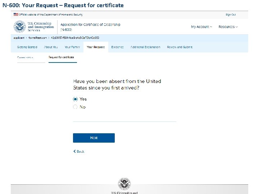Select the Yes radio button
This screenshot has height=194, width=259.
[x=75, y=99]
